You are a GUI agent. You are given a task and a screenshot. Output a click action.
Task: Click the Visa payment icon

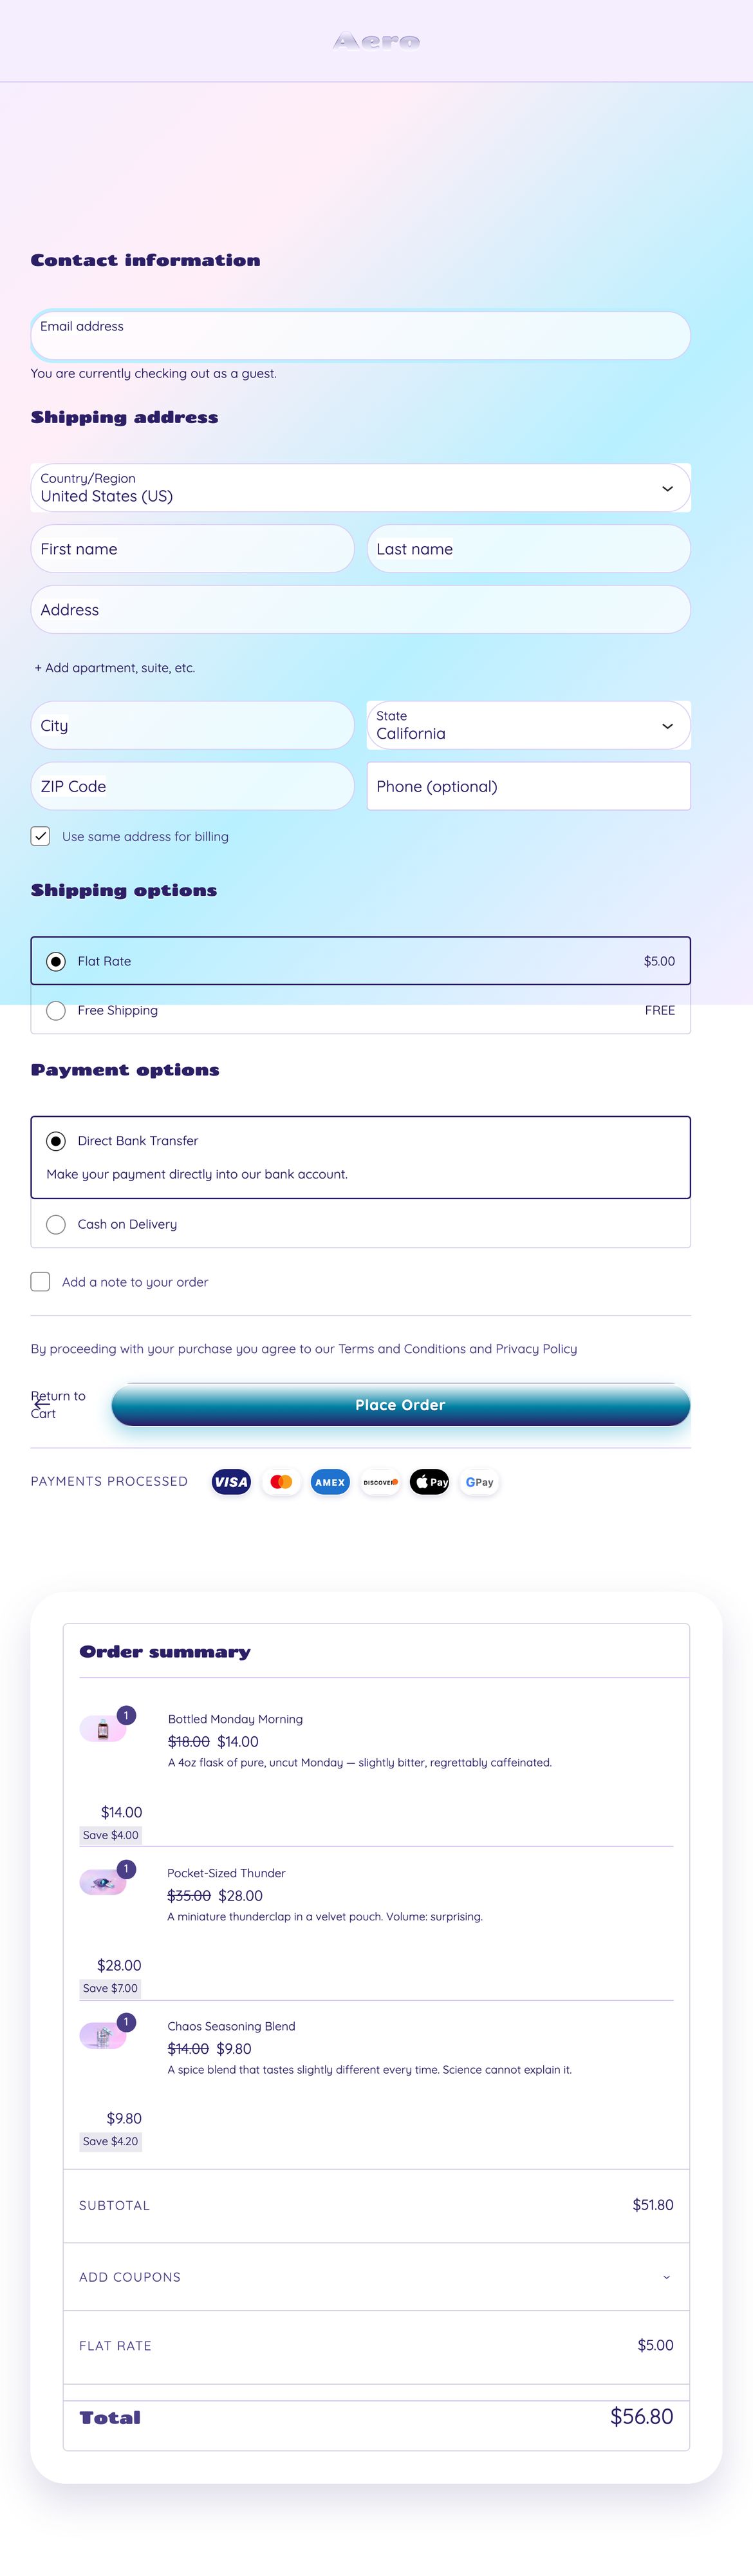point(231,1482)
